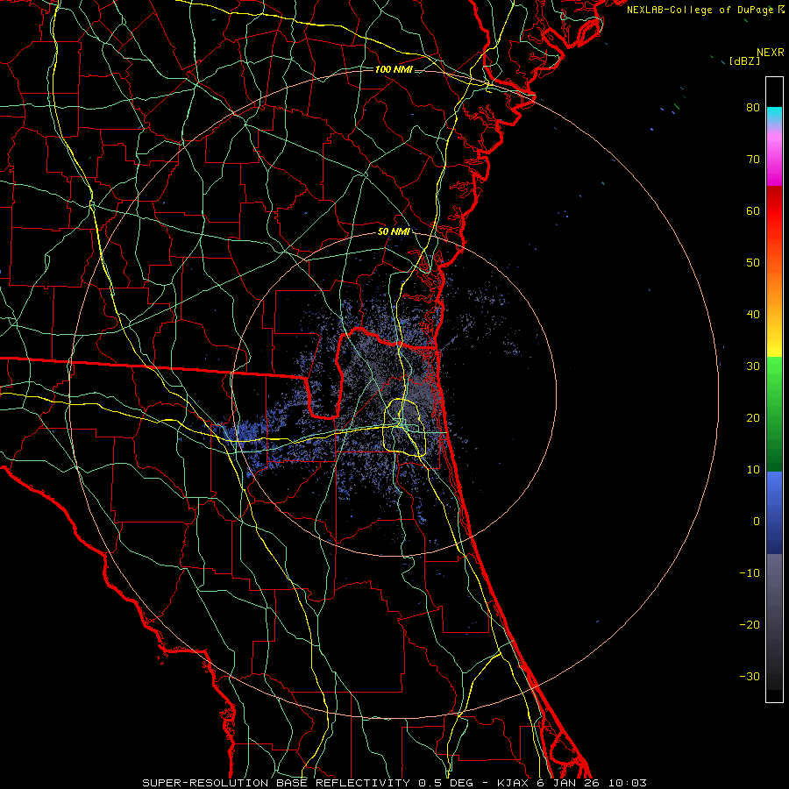Screen dimensions: 789x789
Task: Select the -30 value on the dBZ scale
Action: tap(750, 677)
